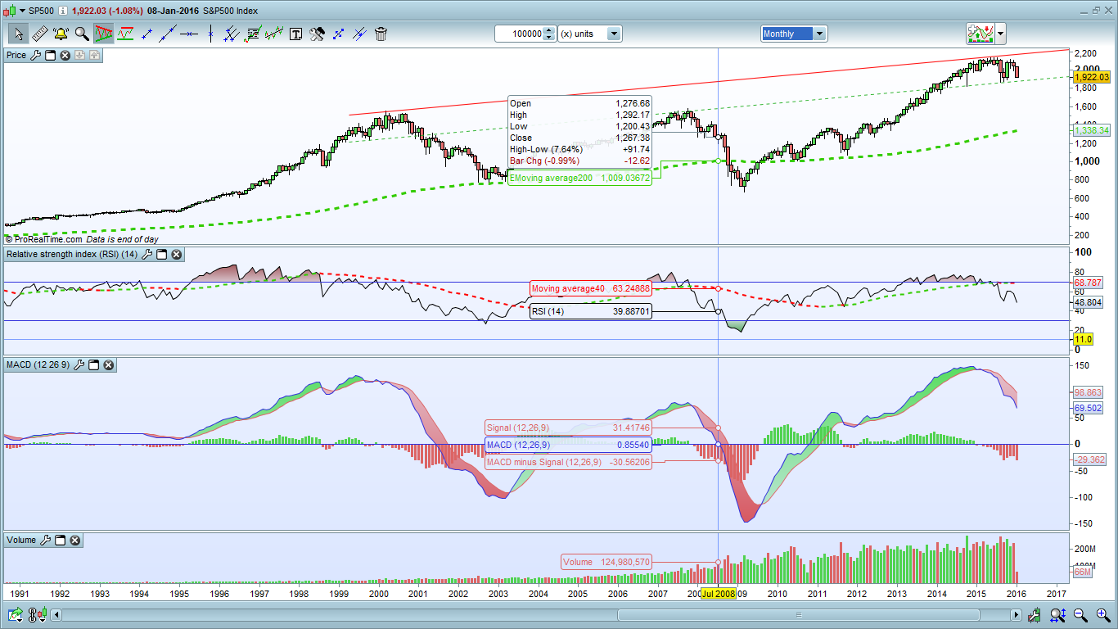The image size is (1118, 629).
Task: Maximize the RSI panel window icon
Action: (x=161, y=255)
